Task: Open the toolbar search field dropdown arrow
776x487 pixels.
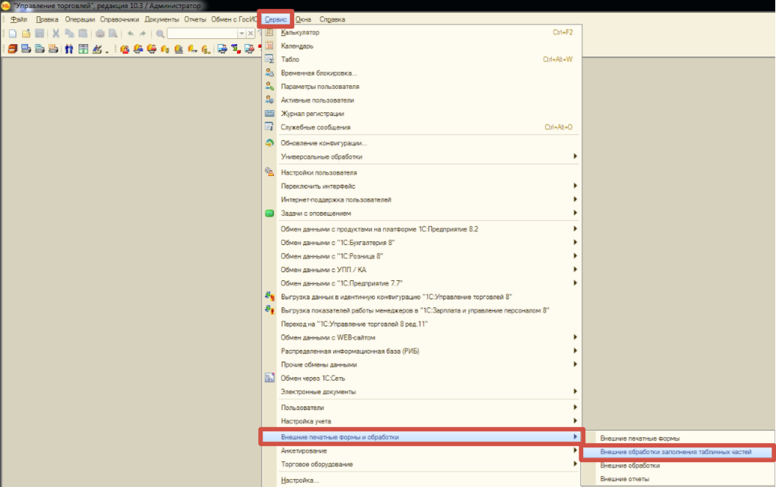Action: click(x=241, y=33)
